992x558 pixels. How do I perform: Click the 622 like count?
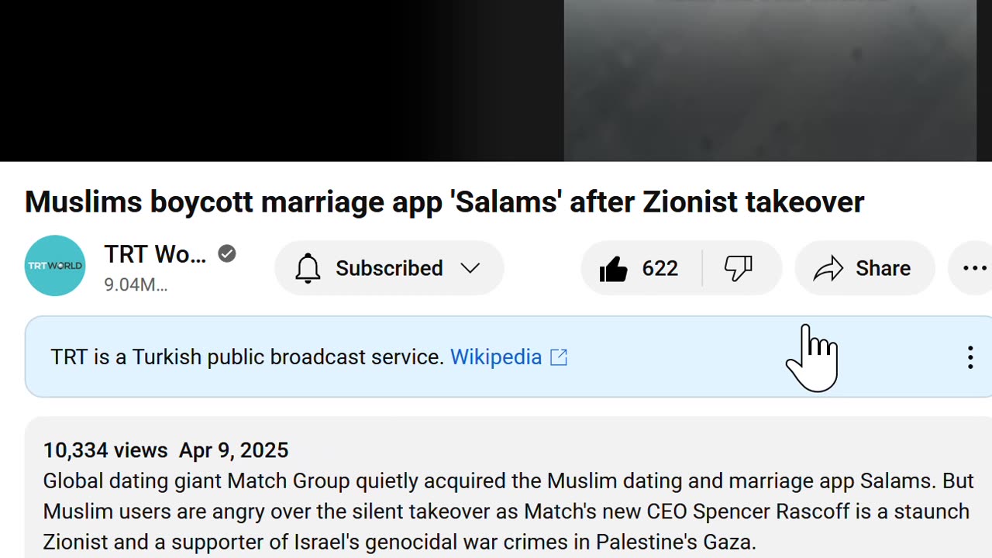tap(660, 268)
